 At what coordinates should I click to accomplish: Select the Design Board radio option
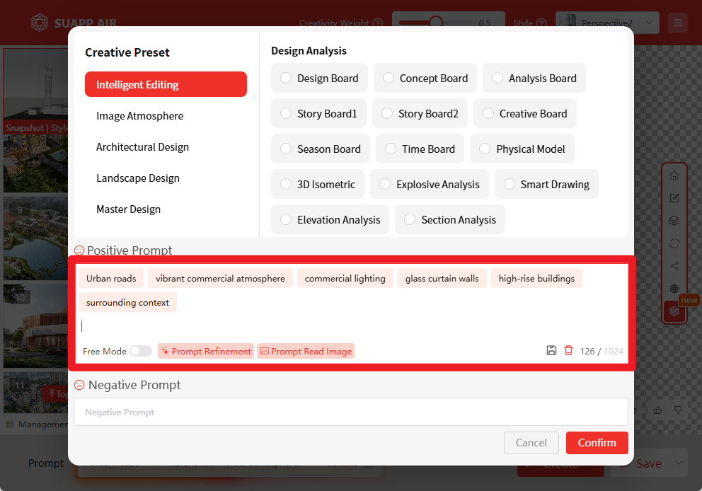click(x=286, y=78)
